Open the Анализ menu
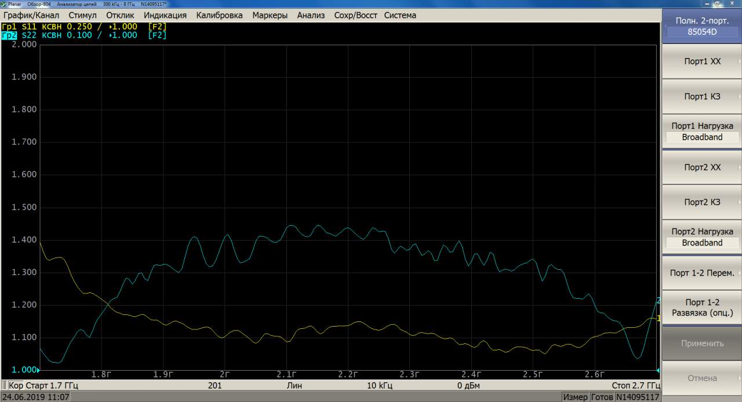Image resolution: width=742 pixels, height=402 pixels. click(311, 15)
